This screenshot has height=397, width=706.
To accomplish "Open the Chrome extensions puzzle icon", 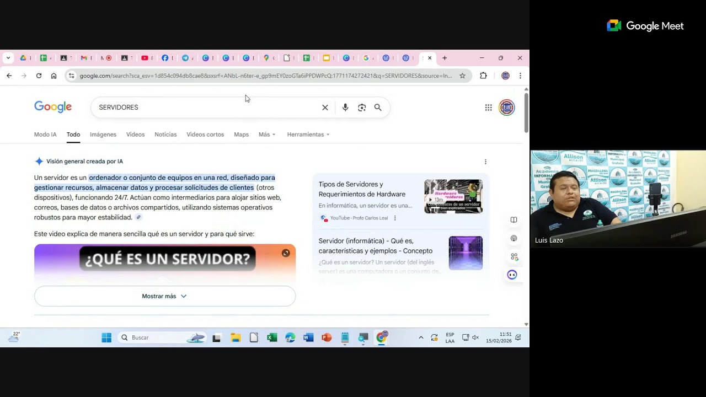I will click(483, 76).
